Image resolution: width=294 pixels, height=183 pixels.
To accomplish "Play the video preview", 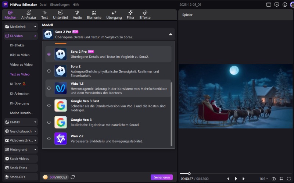I will 236,179.
